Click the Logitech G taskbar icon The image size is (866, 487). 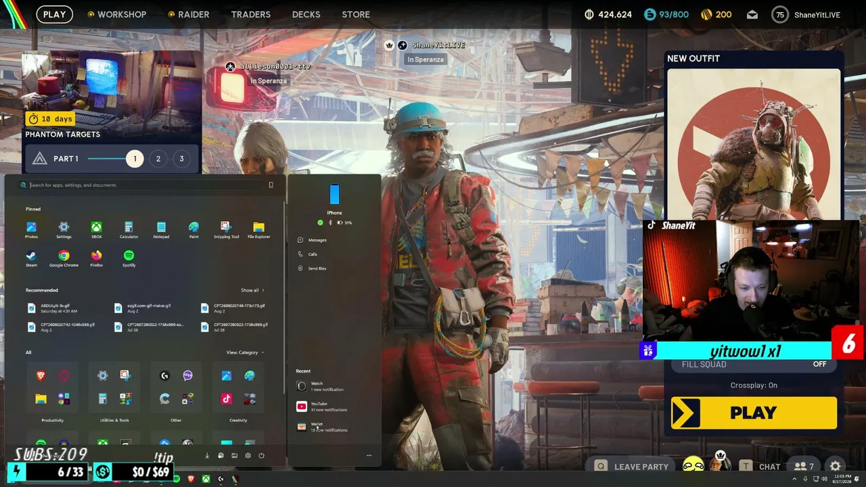point(221,479)
